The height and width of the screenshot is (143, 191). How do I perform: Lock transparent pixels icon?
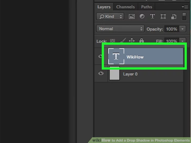113,41
